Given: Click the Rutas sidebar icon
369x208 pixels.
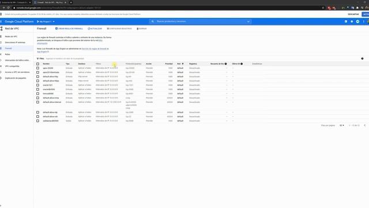Looking at the screenshot, I should [1, 54].
